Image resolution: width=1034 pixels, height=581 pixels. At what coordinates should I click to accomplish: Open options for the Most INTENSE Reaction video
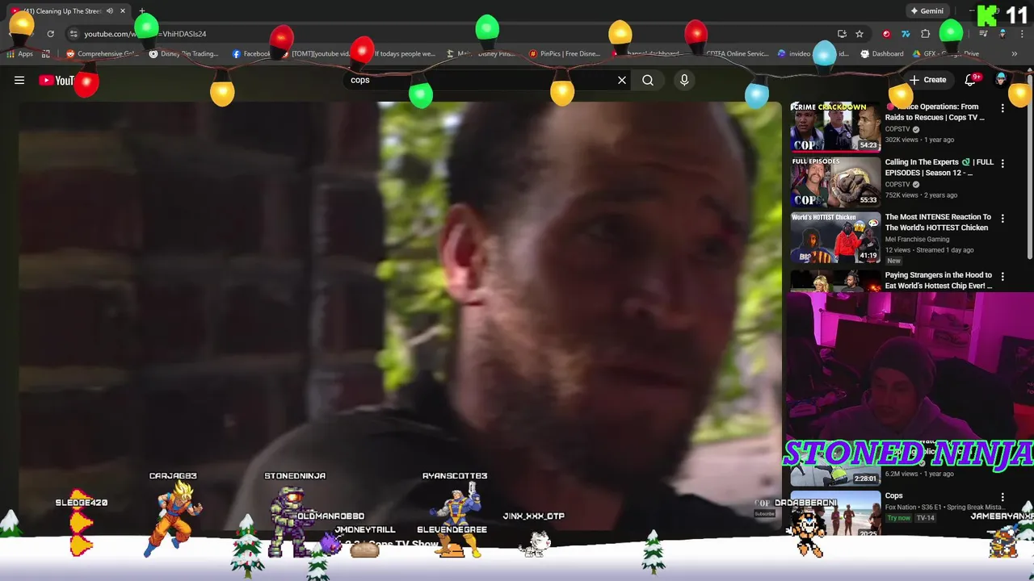point(1002,218)
